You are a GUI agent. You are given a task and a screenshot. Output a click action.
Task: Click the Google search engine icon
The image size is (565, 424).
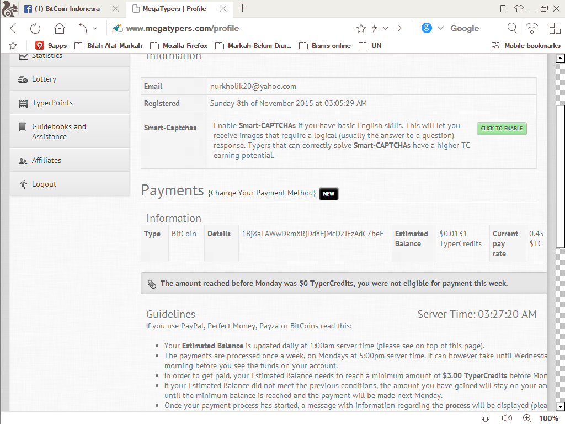coord(427,28)
